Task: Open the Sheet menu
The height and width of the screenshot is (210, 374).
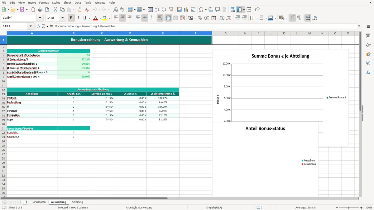Action: click(67, 2)
